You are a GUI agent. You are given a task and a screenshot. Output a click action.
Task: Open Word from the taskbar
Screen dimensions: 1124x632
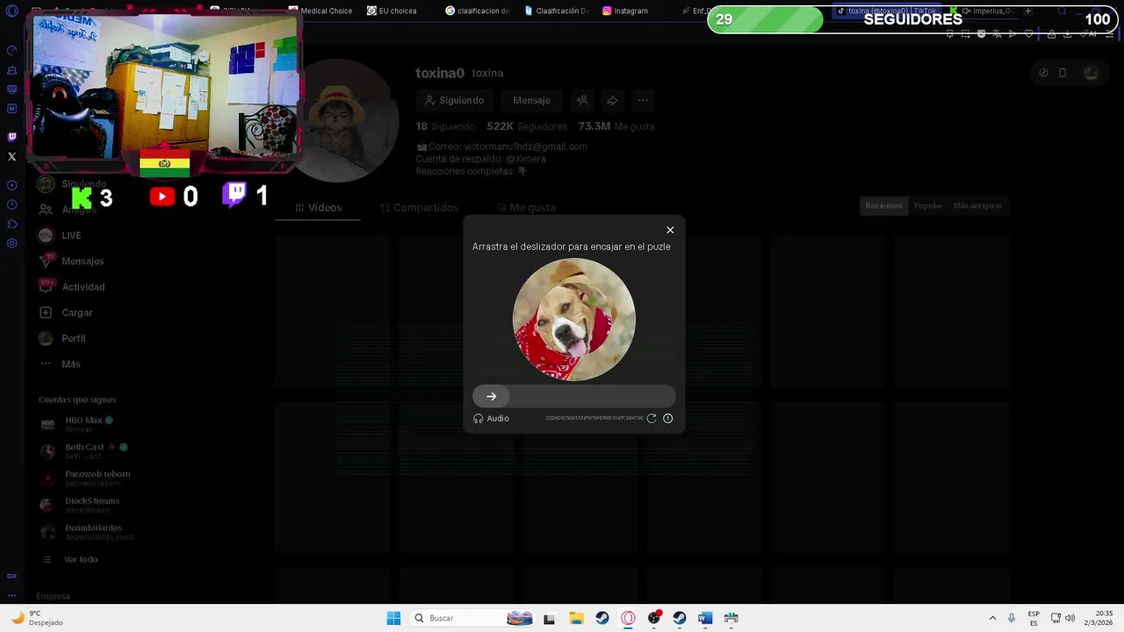click(x=705, y=618)
